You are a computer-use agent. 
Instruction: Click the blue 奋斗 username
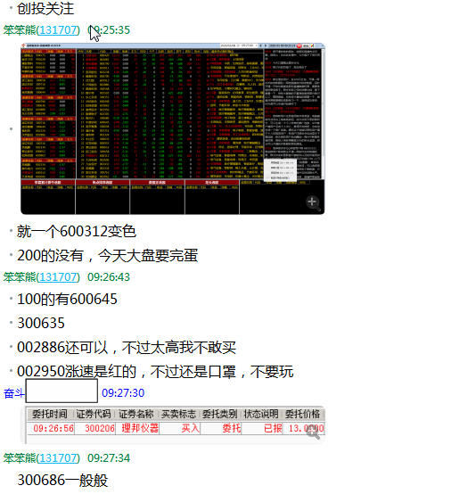pyautogui.click(x=14, y=393)
